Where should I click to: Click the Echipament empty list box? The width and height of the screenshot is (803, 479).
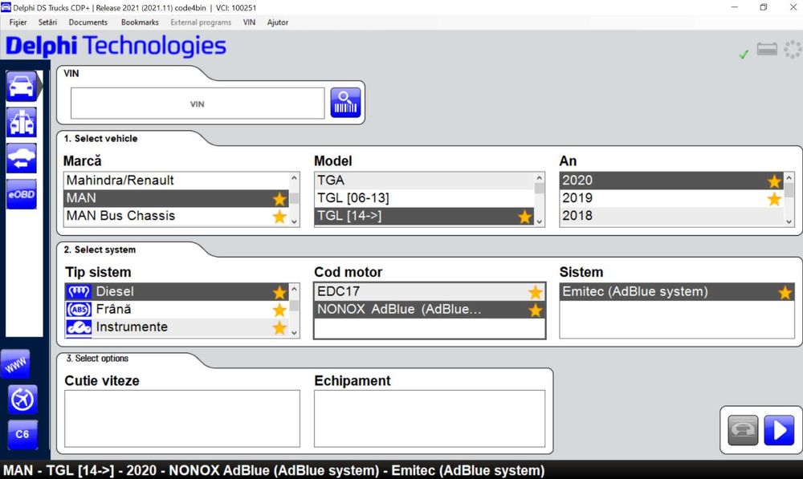(x=430, y=419)
